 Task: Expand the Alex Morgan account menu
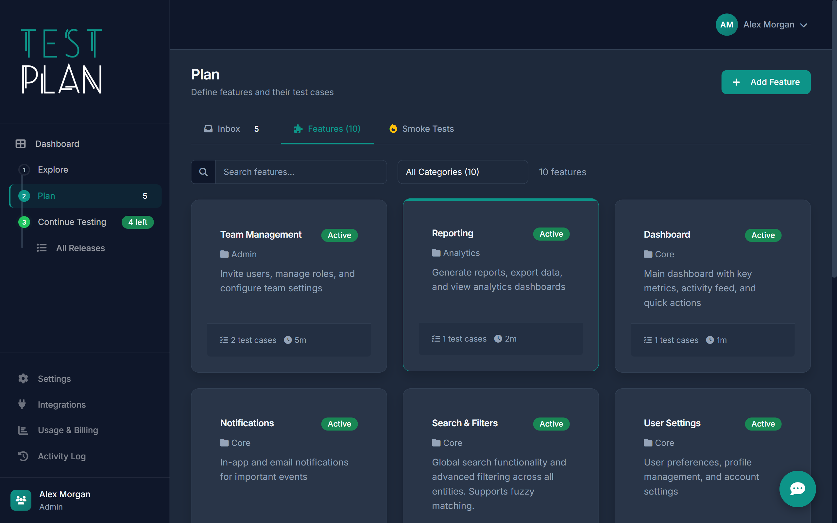coord(776,25)
